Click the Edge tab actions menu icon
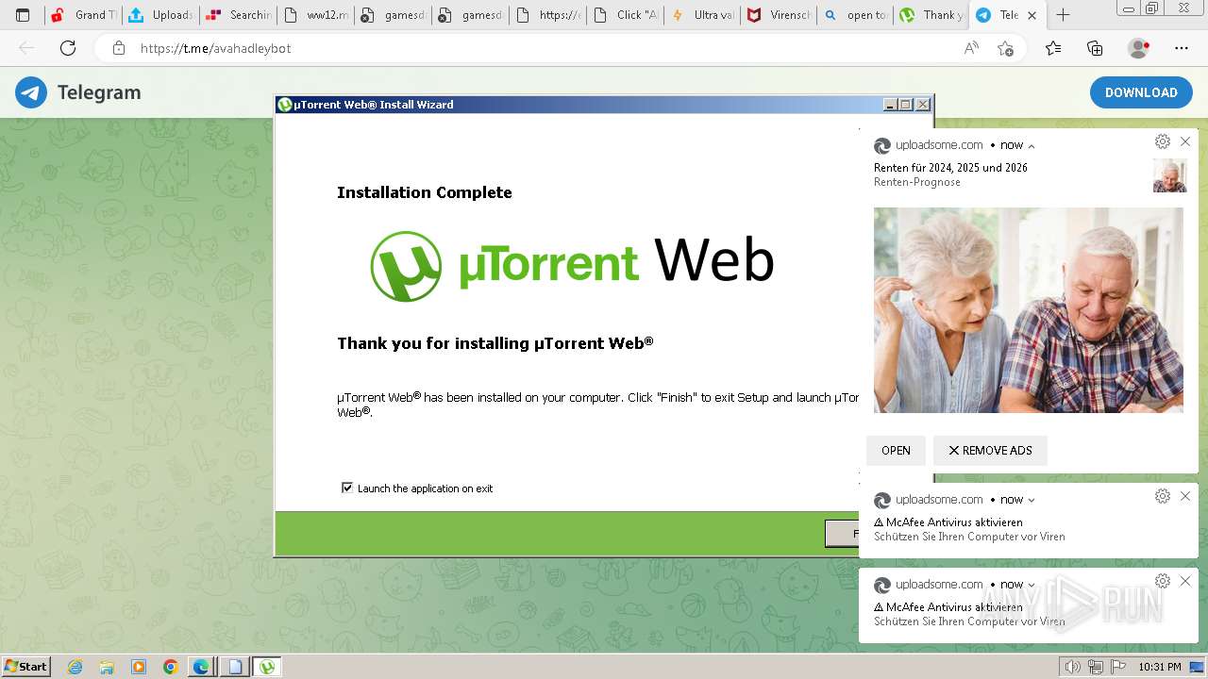 pos(23,15)
